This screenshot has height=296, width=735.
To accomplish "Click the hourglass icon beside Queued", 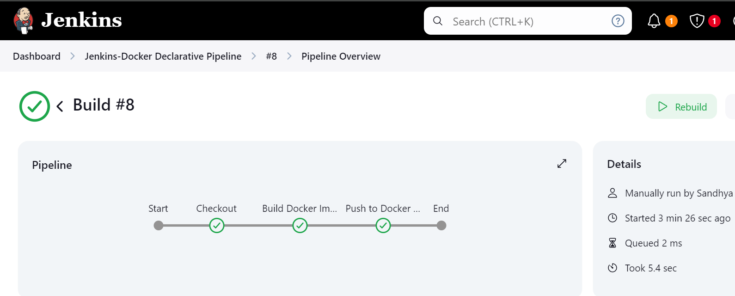I will click(x=612, y=243).
